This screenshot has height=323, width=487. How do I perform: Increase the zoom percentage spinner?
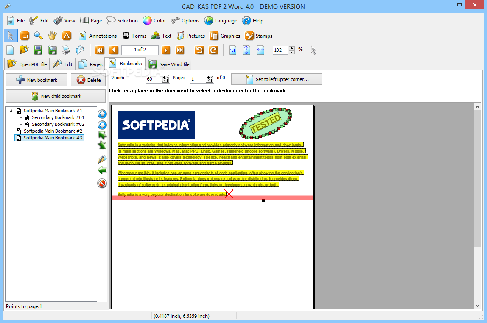tap(291, 48)
